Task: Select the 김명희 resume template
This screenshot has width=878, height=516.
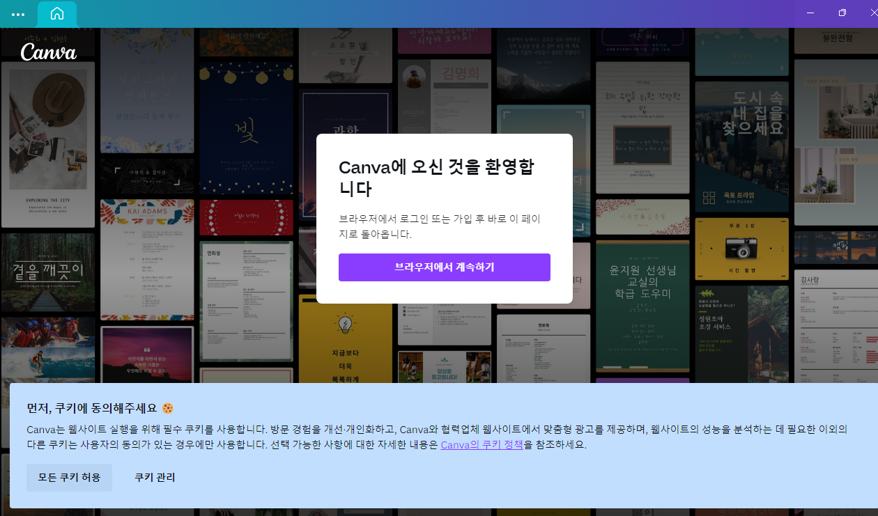Action: pos(445,96)
